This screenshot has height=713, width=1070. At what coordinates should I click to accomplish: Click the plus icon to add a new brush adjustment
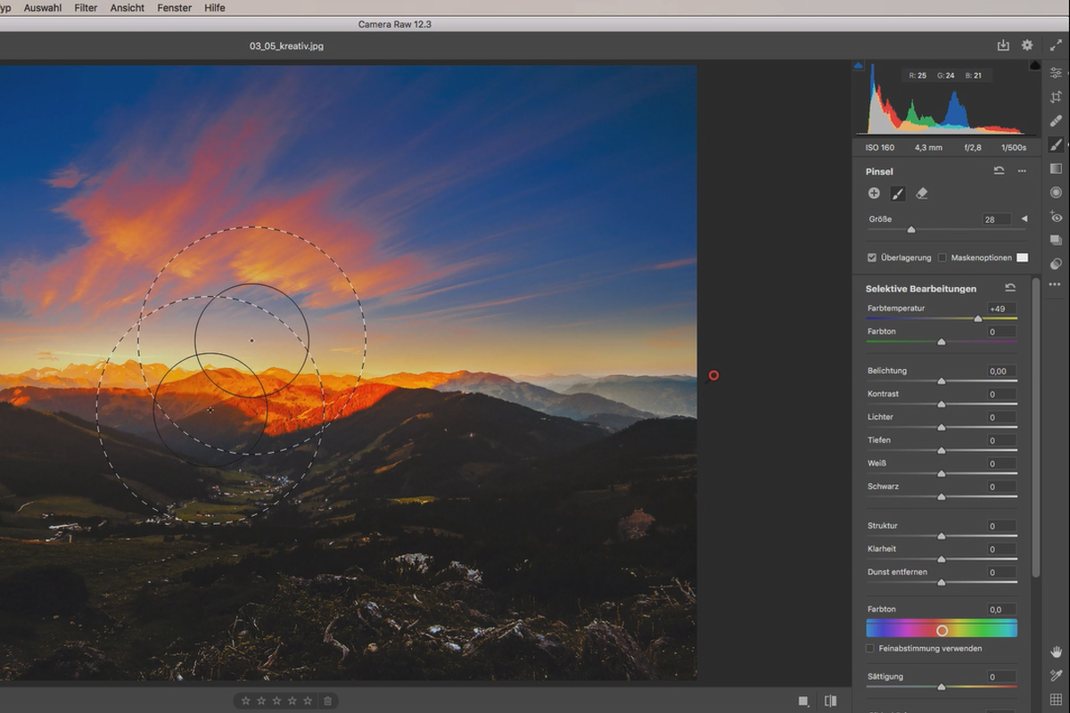874,193
